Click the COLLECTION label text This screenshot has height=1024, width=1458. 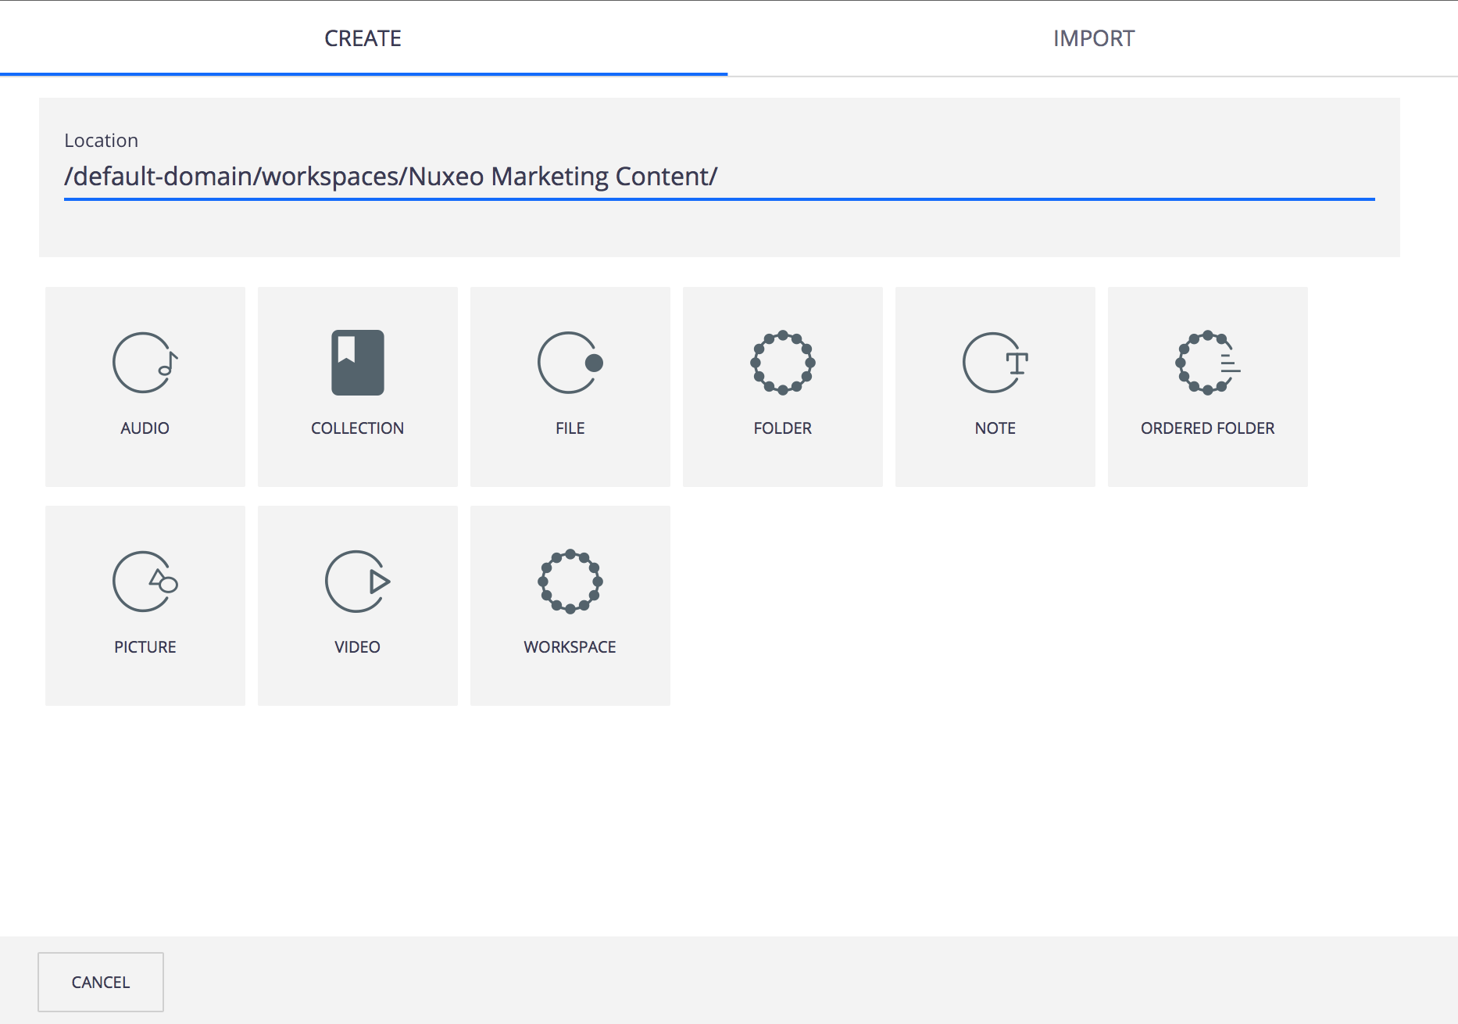point(358,428)
